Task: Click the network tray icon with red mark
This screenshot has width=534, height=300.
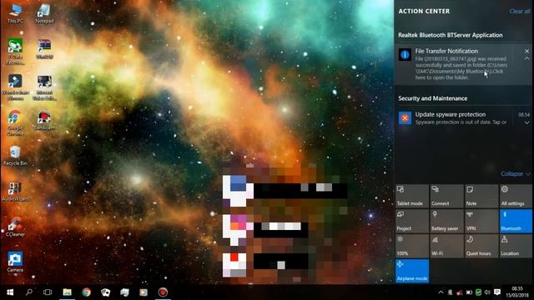Action: [460, 292]
